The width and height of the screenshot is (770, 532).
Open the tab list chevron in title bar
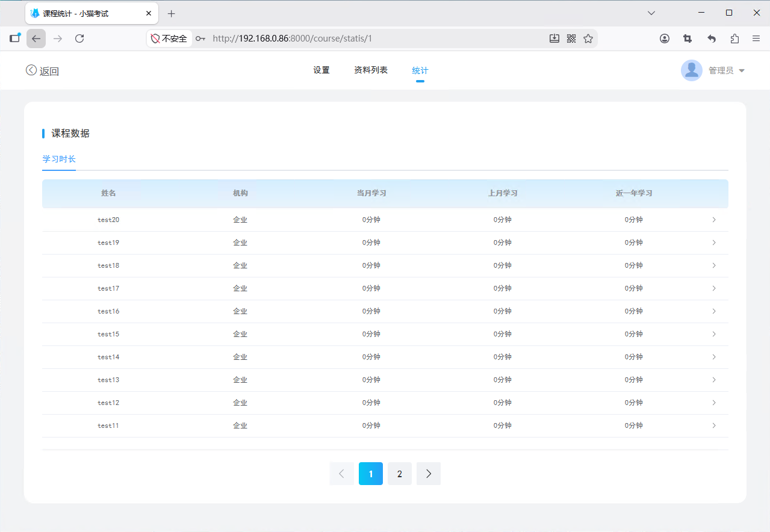pos(651,13)
